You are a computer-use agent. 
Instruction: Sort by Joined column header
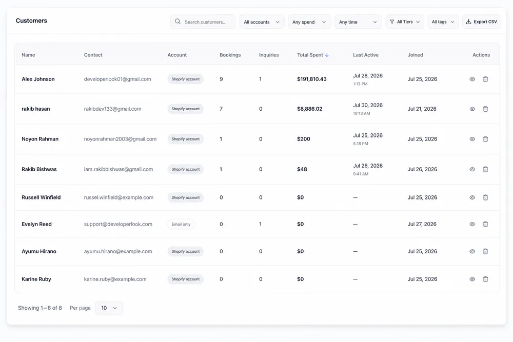click(415, 55)
